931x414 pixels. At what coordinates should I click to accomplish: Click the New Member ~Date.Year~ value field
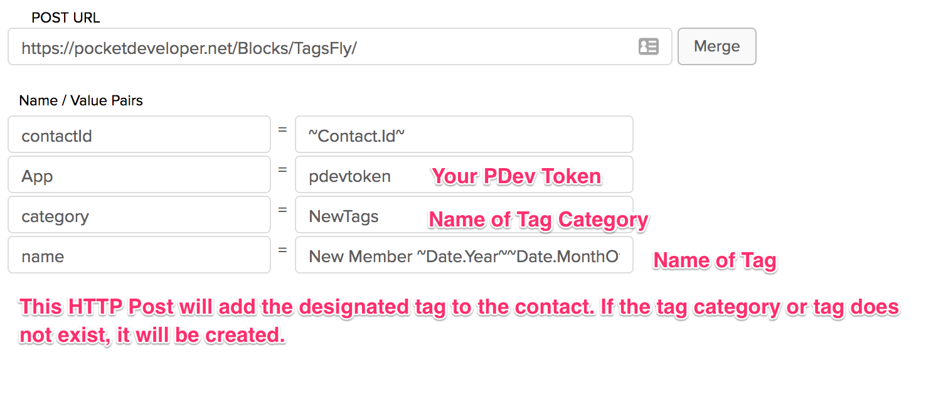[464, 255]
